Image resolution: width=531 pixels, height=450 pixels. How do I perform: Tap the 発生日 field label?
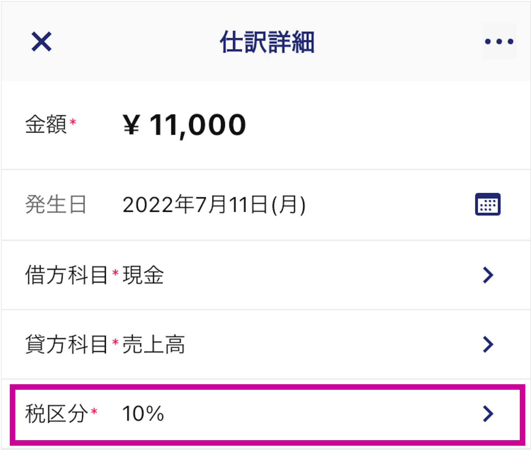click(x=56, y=204)
